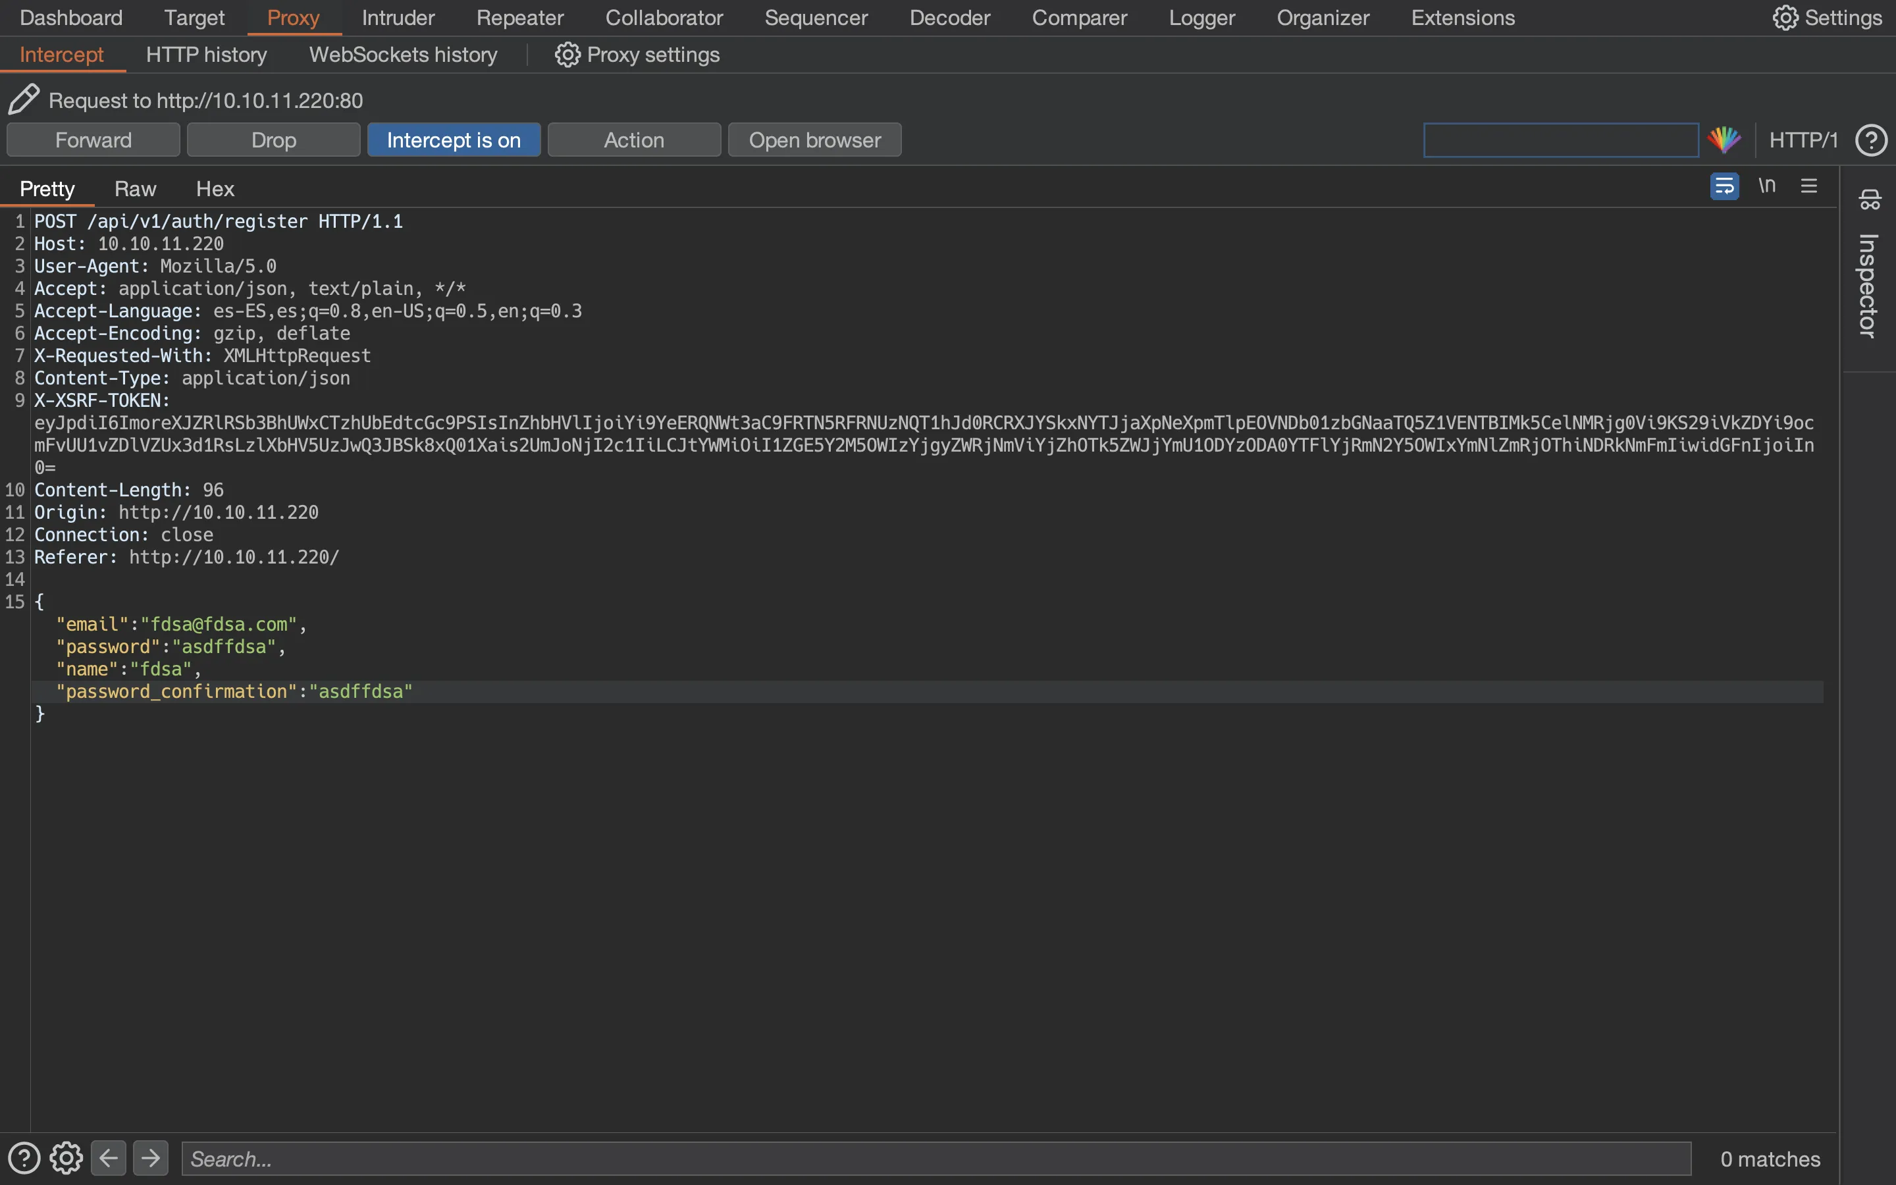Image resolution: width=1896 pixels, height=1185 pixels.
Task: Click the bottom-left help question icon
Action: 24,1159
